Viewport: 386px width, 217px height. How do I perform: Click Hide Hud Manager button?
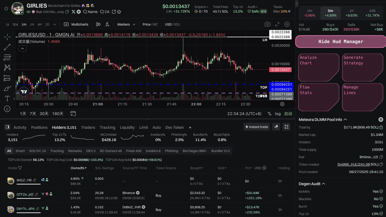pos(341,42)
